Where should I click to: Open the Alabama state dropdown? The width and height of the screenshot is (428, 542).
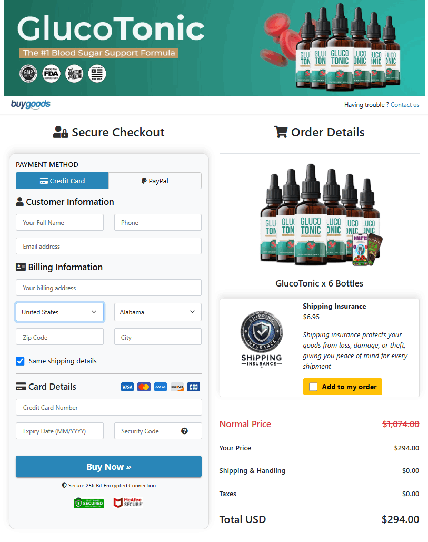click(x=158, y=312)
